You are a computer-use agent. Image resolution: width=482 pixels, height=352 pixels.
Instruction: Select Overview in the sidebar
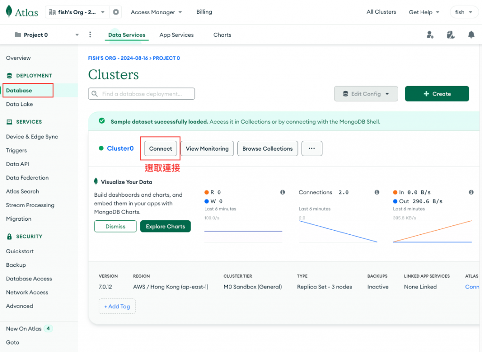pyautogui.click(x=18, y=58)
